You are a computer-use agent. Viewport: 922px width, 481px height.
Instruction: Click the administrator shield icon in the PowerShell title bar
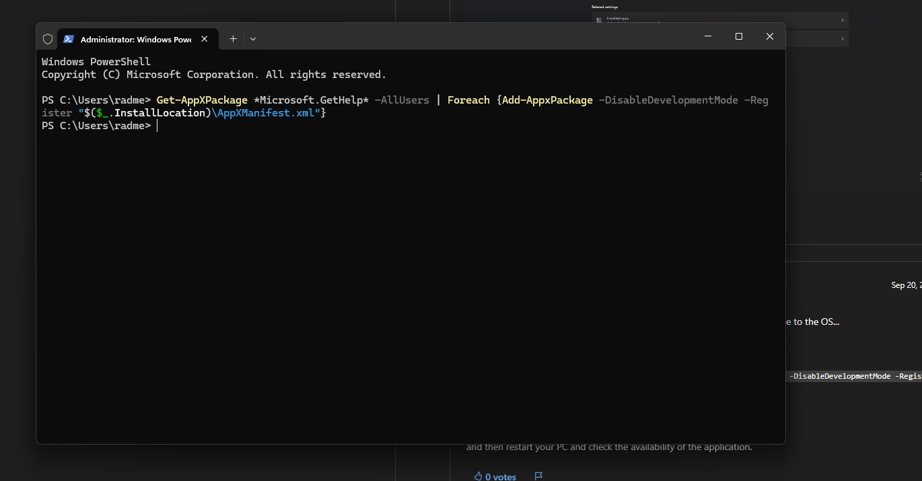point(48,39)
